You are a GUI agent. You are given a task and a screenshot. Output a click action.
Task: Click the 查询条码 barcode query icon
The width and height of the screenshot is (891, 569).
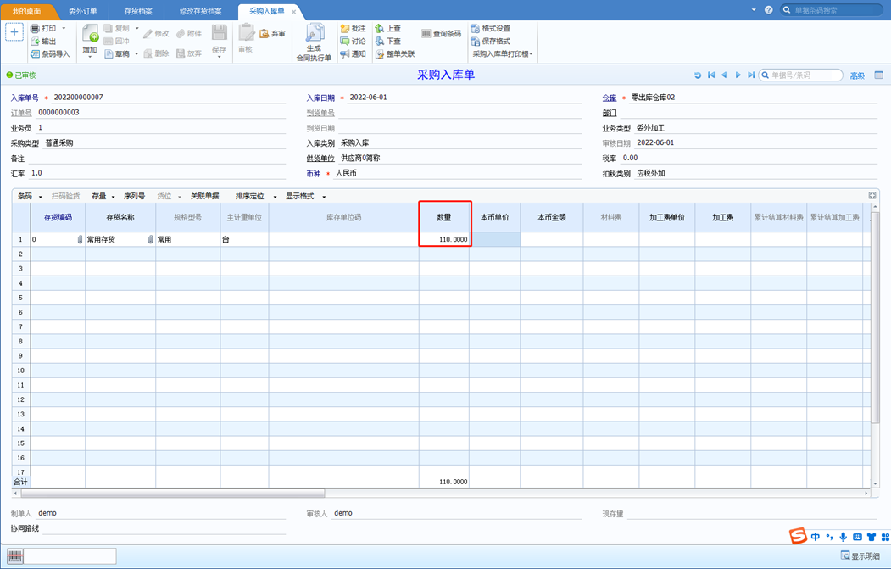(426, 34)
